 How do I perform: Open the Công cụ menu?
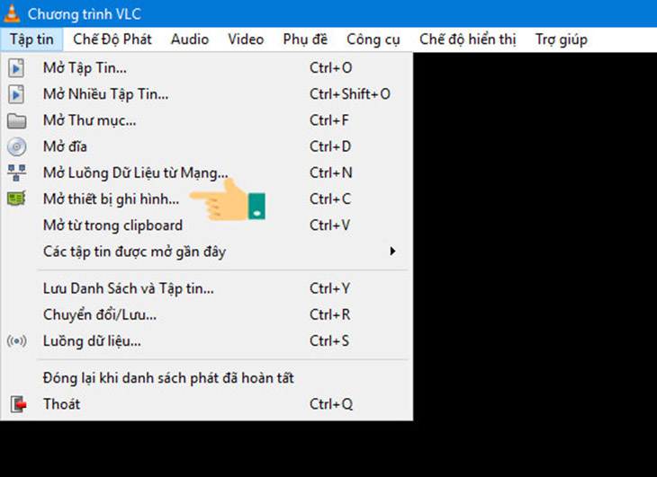tap(373, 40)
